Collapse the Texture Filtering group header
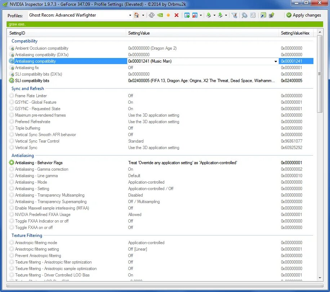The width and height of the screenshot is (330, 292). pyautogui.click(x=27, y=235)
